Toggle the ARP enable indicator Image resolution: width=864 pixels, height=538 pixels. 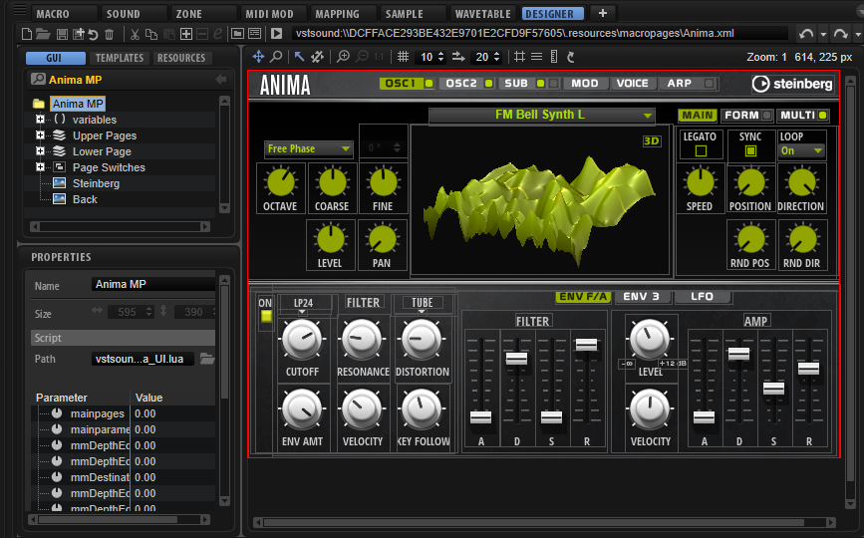tap(710, 84)
